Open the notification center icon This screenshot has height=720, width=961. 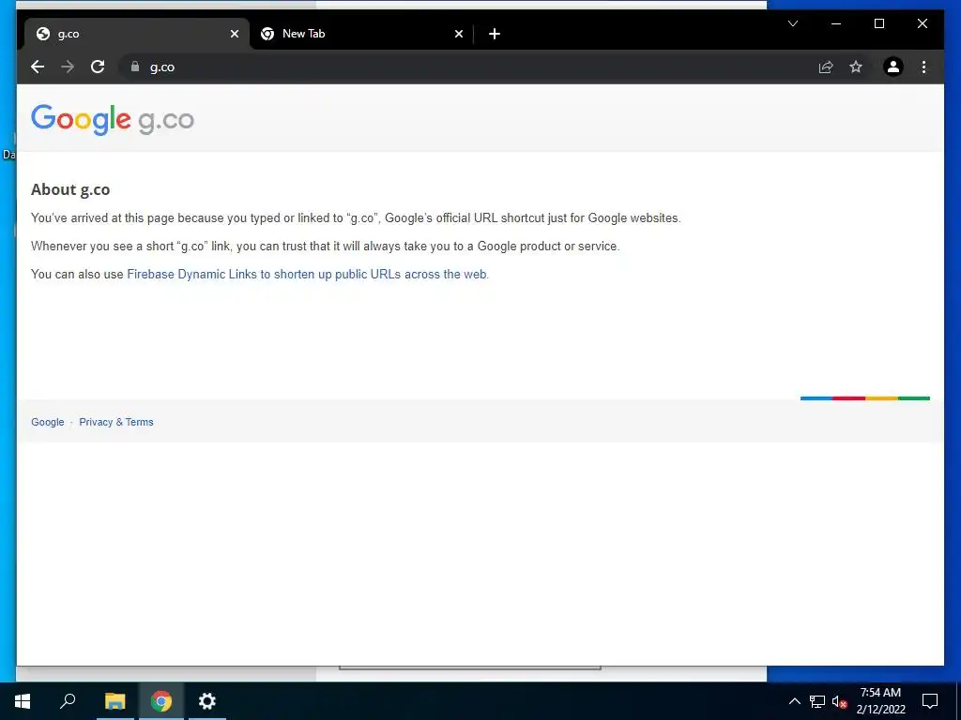pos(930,701)
